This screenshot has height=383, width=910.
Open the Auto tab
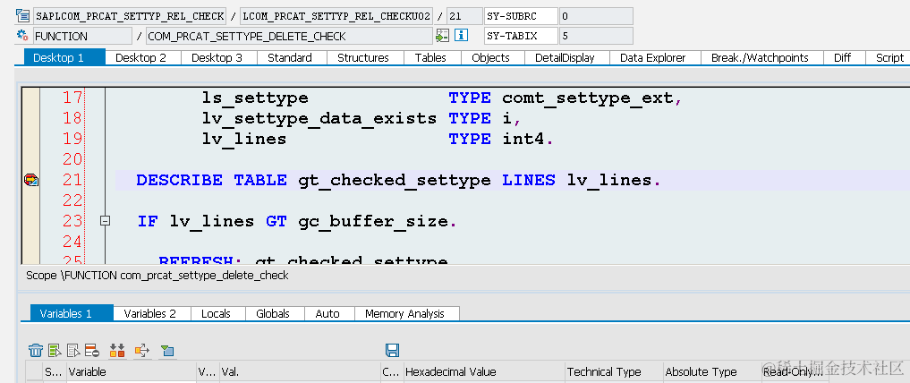click(327, 313)
